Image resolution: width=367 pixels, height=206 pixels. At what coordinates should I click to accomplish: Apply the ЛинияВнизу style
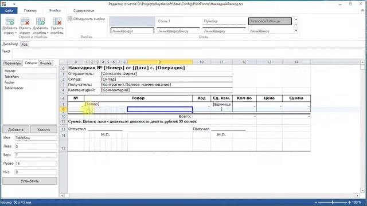coord(270,30)
